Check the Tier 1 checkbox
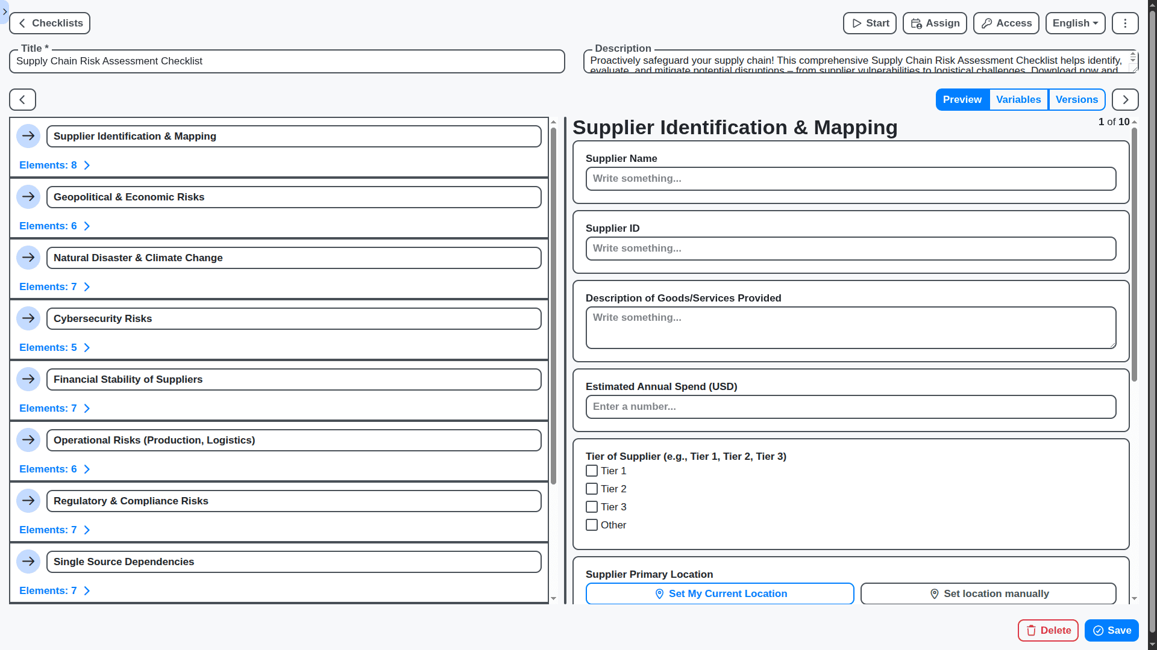The width and height of the screenshot is (1157, 650). (592, 471)
